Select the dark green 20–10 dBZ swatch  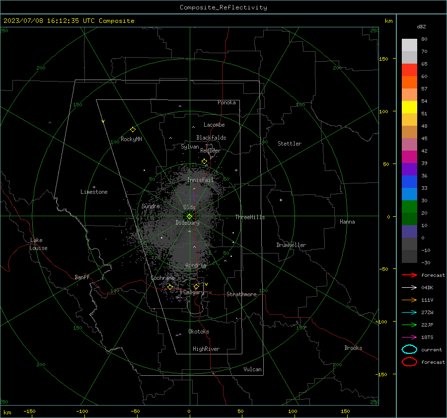coord(409,219)
